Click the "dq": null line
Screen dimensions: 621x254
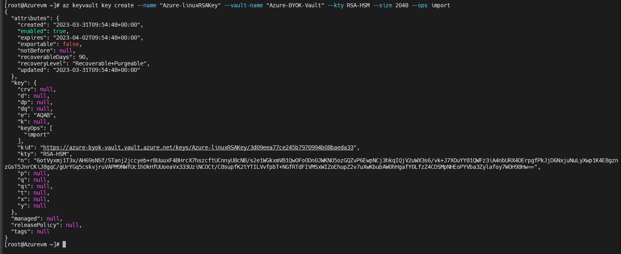35,109
